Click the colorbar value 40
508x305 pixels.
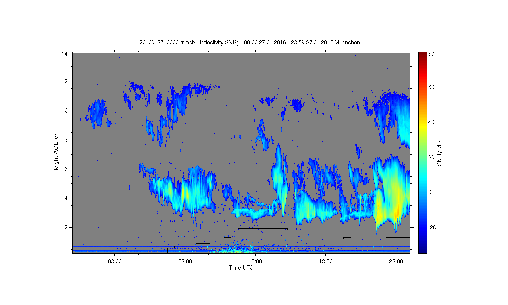(431, 122)
